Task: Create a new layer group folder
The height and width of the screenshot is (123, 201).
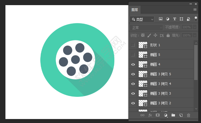Action: [x=173, y=115]
